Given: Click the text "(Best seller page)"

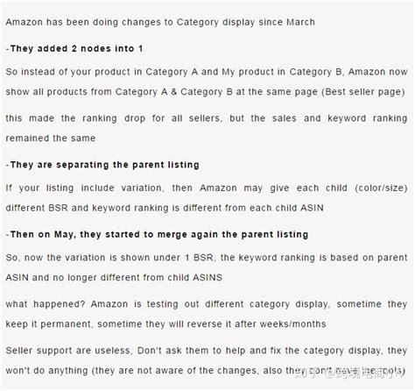Looking at the screenshot, I should pos(363,92).
